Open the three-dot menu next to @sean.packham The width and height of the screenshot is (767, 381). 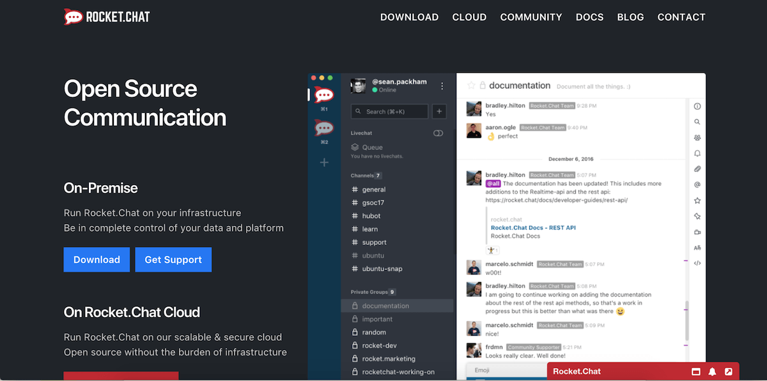tap(442, 86)
